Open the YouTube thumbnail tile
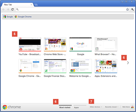This screenshot has width=136, height=112. tap(30, 44)
